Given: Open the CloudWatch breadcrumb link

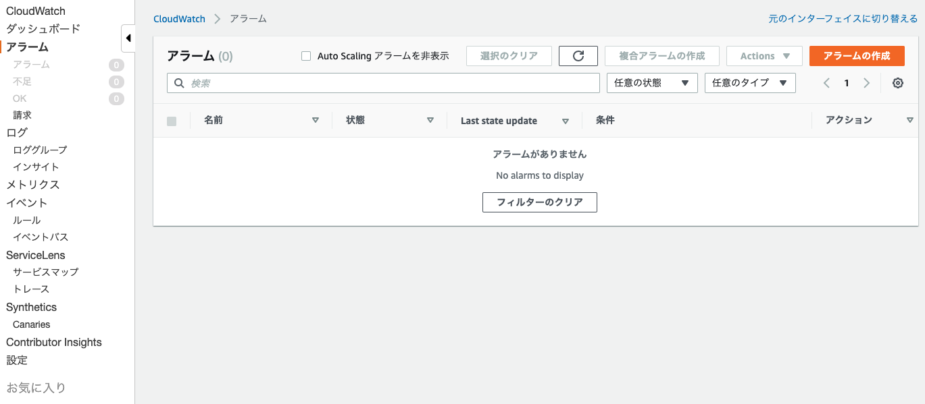Looking at the screenshot, I should coord(179,19).
